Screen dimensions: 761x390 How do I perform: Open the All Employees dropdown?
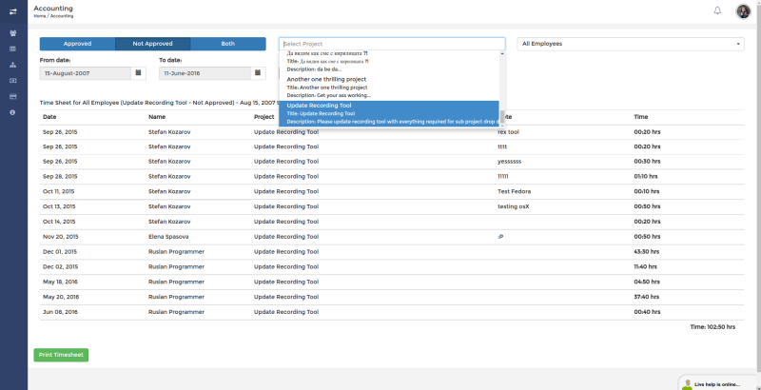[631, 44]
